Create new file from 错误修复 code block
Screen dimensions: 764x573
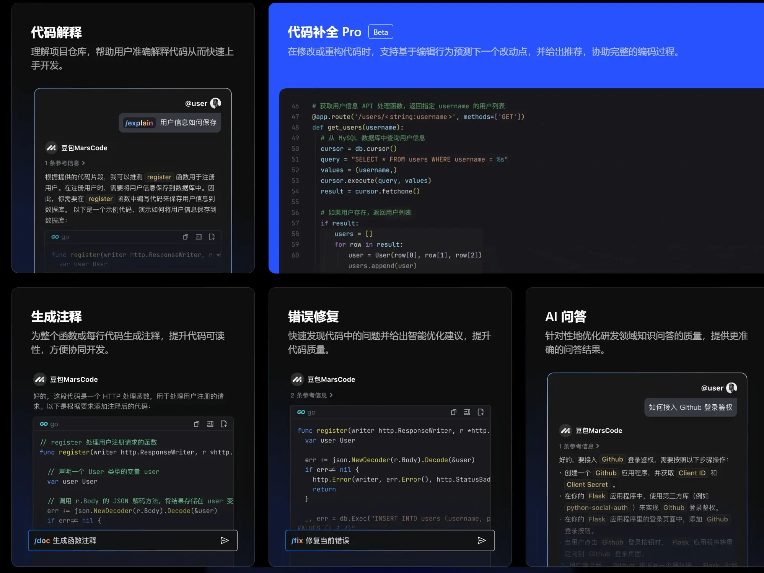(x=481, y=412)
